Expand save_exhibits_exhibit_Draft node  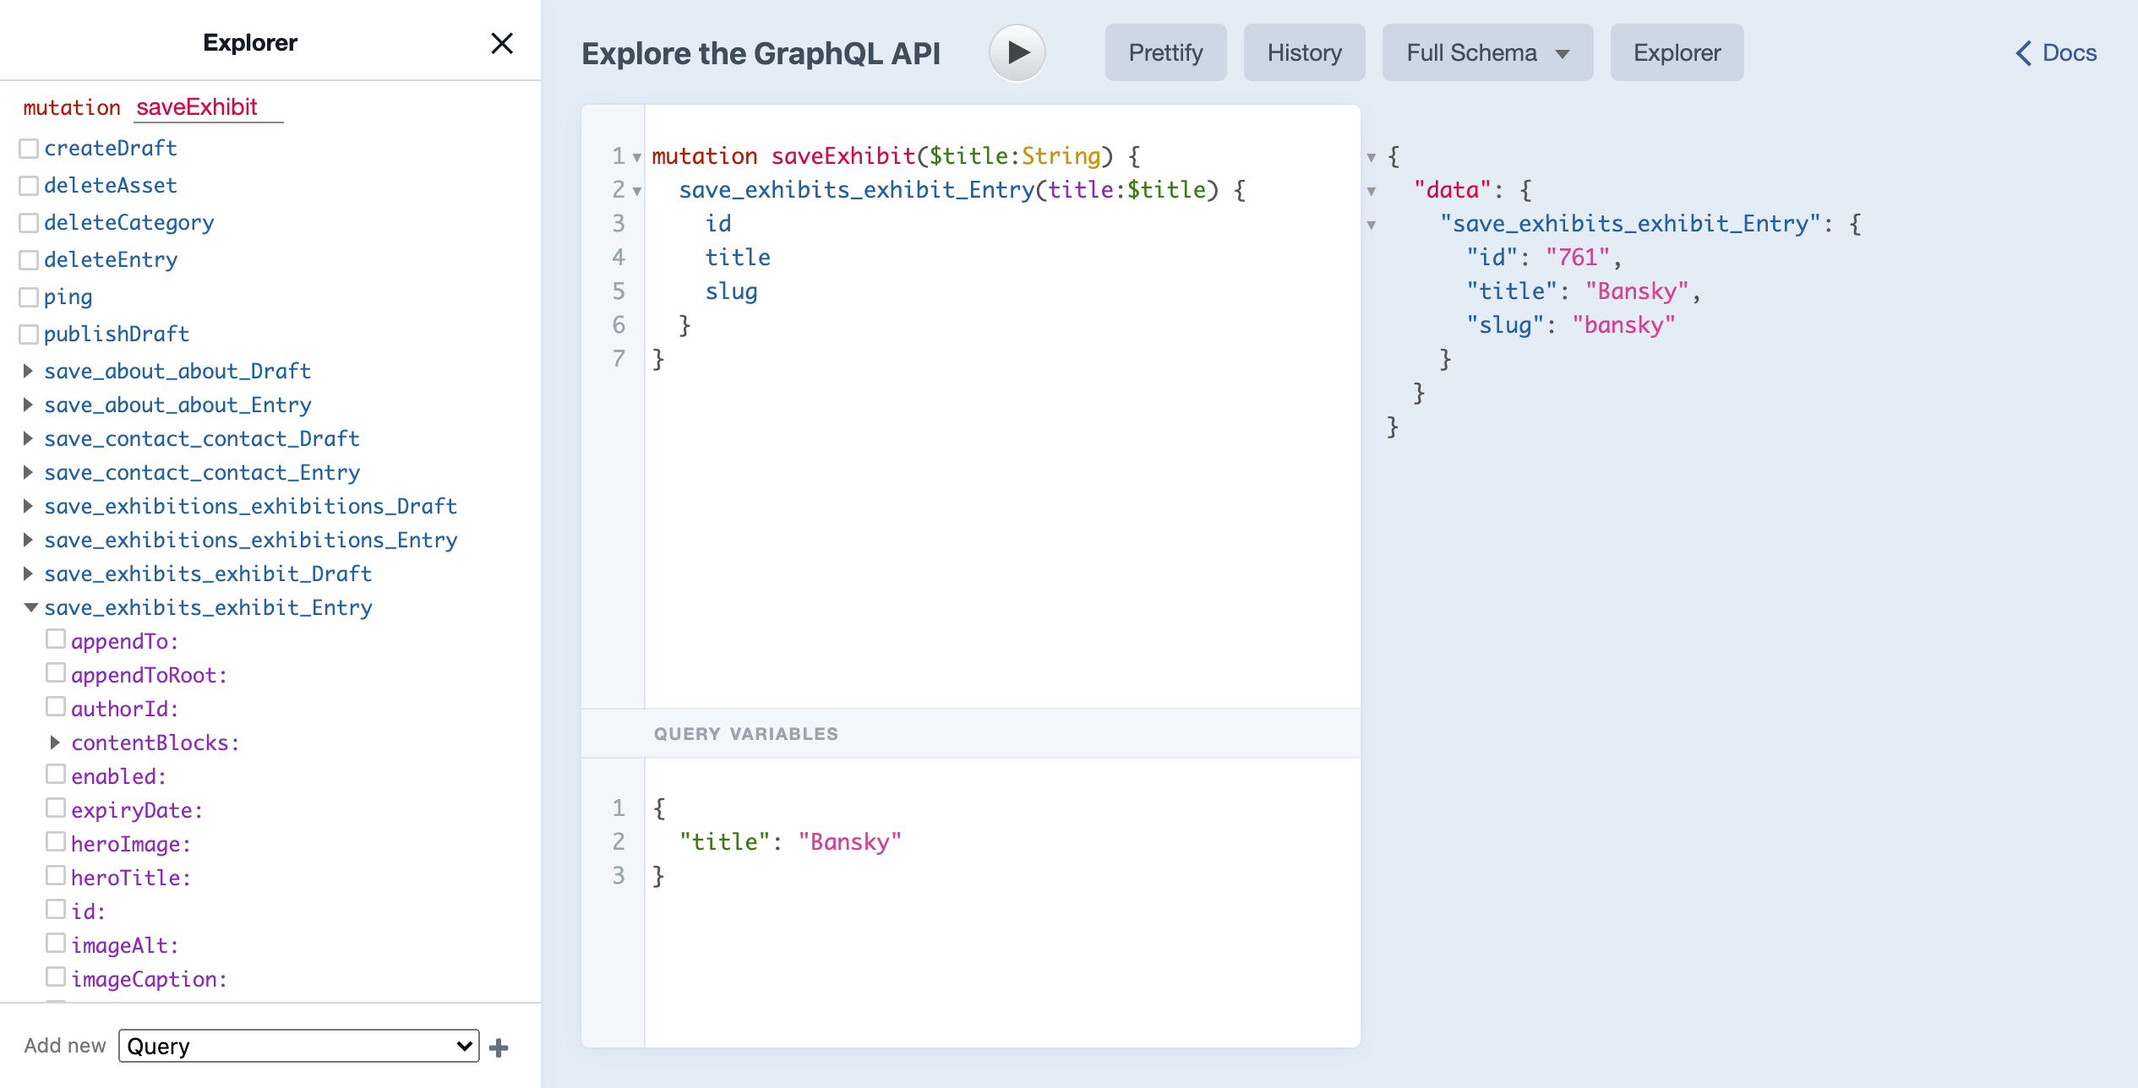28,574
